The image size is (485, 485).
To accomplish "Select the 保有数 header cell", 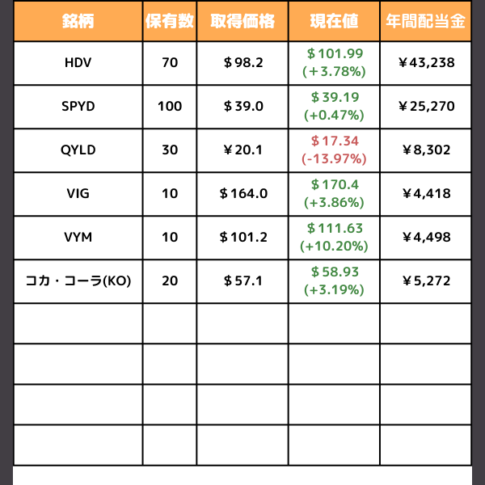I will [x=170, y=21].
